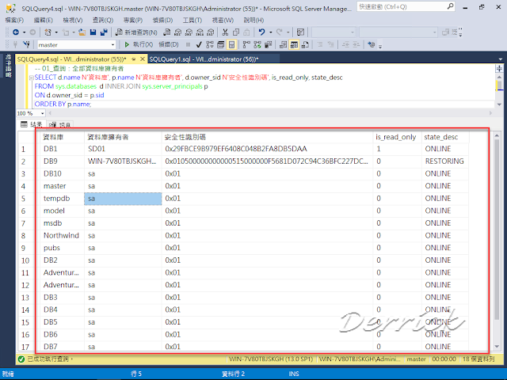
Task: Switch output to Results to Grid
Action: [294, 44]
